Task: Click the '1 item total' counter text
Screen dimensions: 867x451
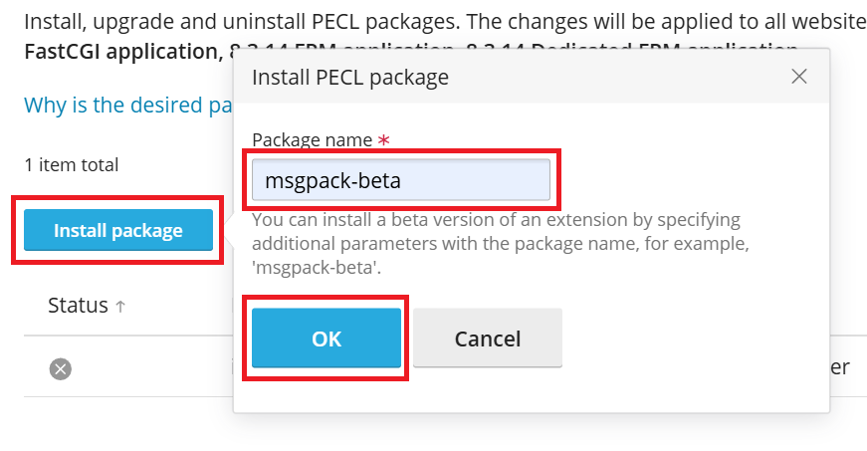Action: pos(71,165)
